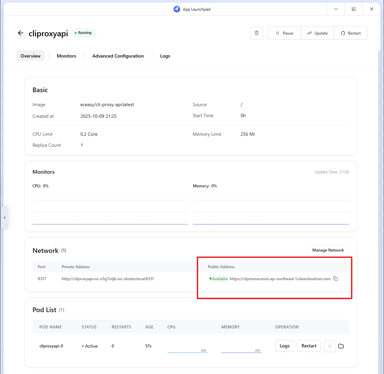Click the CPU usage monitor chart
This screenshot has height=374, width=384.
point(110,210)
